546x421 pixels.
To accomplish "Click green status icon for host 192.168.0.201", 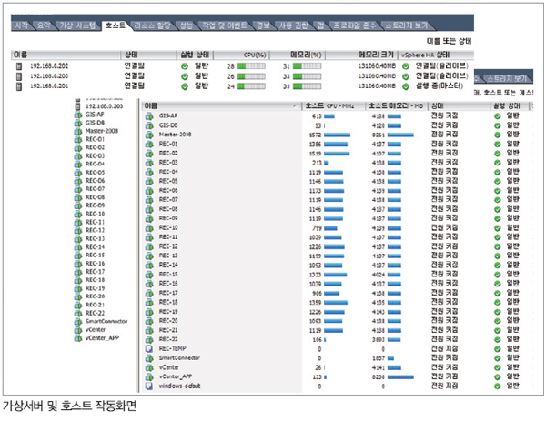I will [185, 86].
